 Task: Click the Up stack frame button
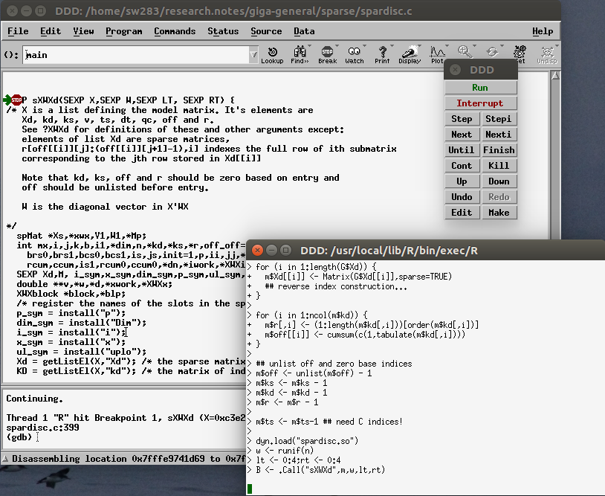coord(462,181)
